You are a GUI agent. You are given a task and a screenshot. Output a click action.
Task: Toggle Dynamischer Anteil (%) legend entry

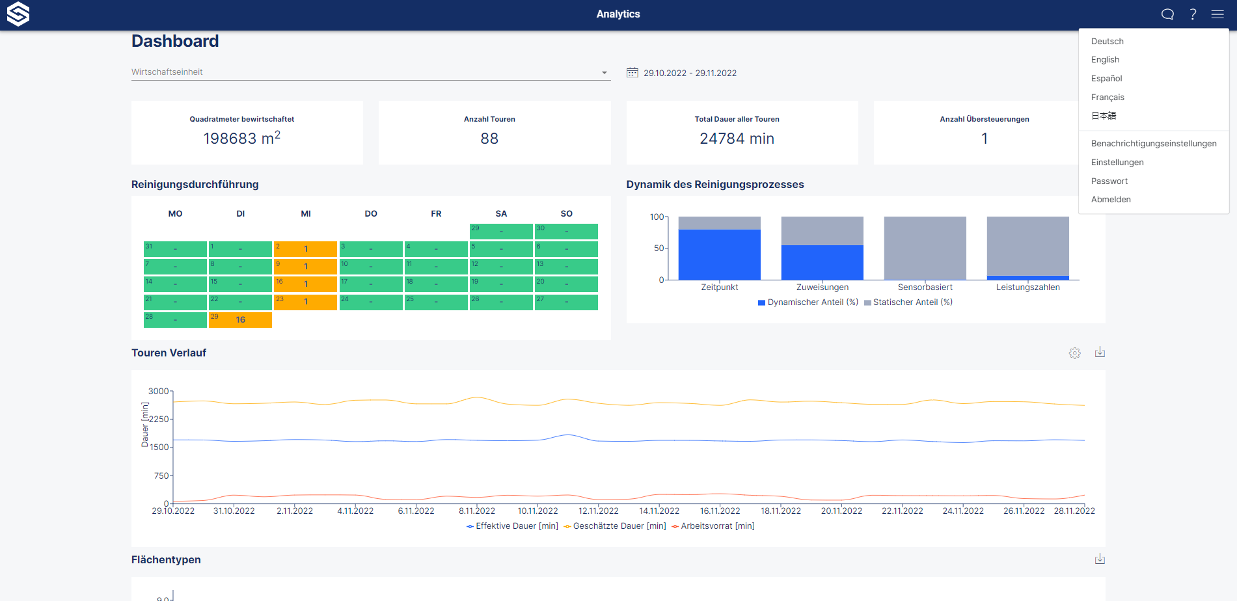point(808,302)
